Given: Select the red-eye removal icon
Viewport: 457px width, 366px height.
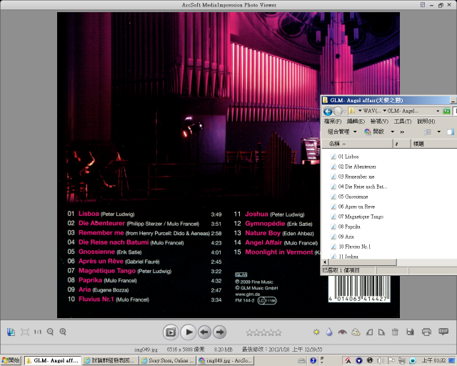Looking at the screenshot, I should click(343, 332).
